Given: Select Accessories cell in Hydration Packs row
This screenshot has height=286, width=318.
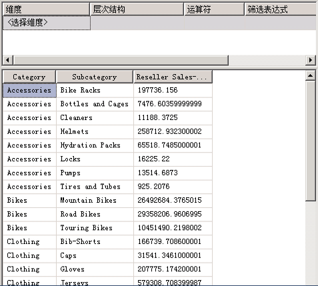Looking at the screenshot, I should point(29,145).
